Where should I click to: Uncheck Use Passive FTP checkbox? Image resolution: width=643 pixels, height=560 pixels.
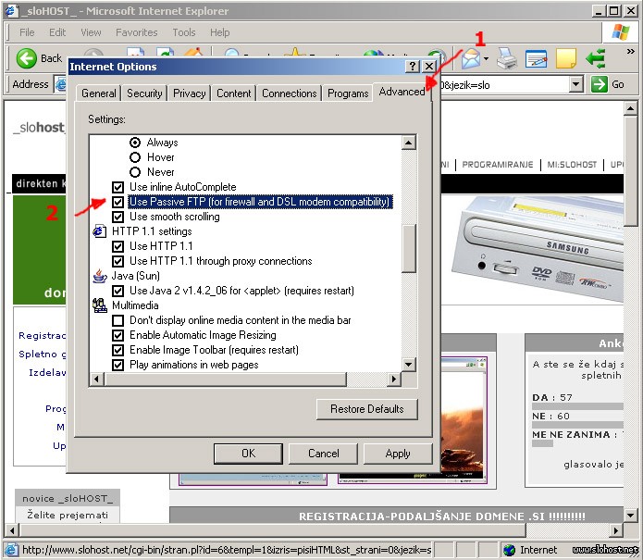[x=118, y=202]
